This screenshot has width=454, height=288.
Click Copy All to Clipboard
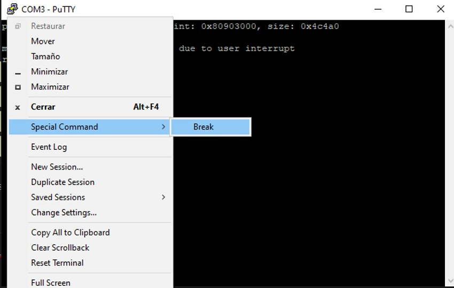[70, 233]
